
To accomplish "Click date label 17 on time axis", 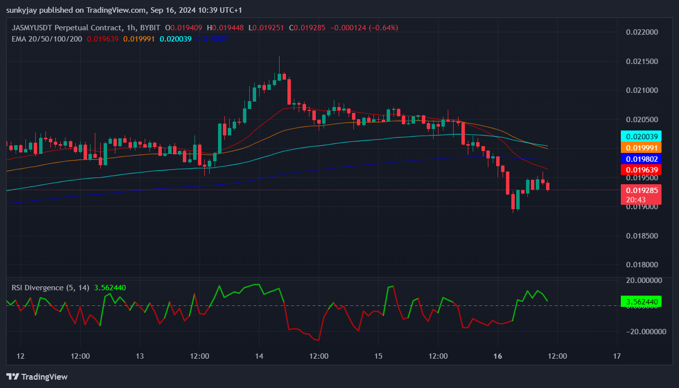I will 616,356.
